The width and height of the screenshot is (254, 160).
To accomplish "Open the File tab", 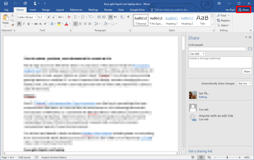I will (6, 10).
